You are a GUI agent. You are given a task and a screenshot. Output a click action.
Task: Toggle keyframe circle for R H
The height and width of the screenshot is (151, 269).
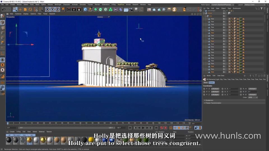[241, 89]
